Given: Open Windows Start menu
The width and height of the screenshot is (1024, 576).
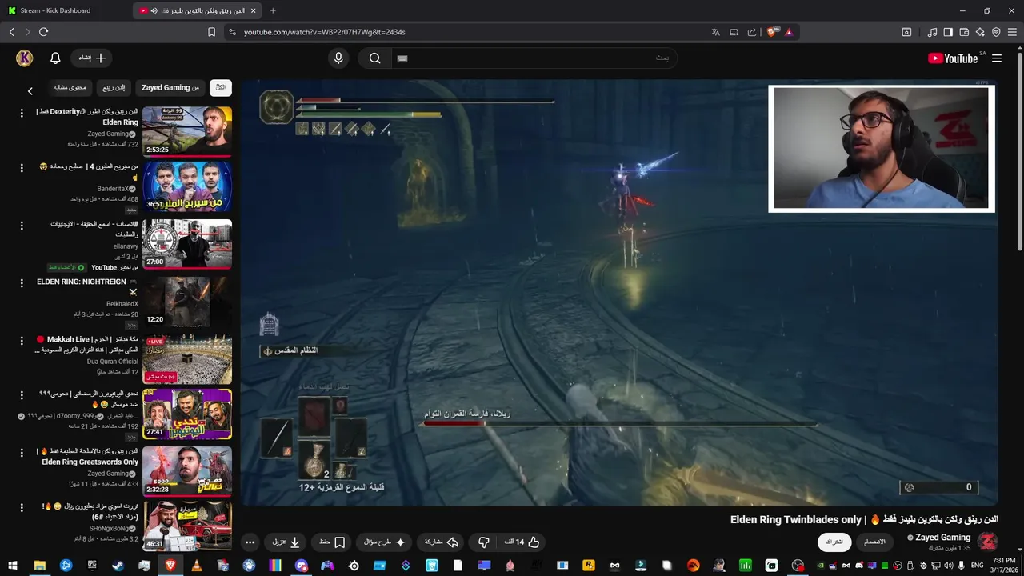Looking at the screenshot, I should [x=13, y=565].
